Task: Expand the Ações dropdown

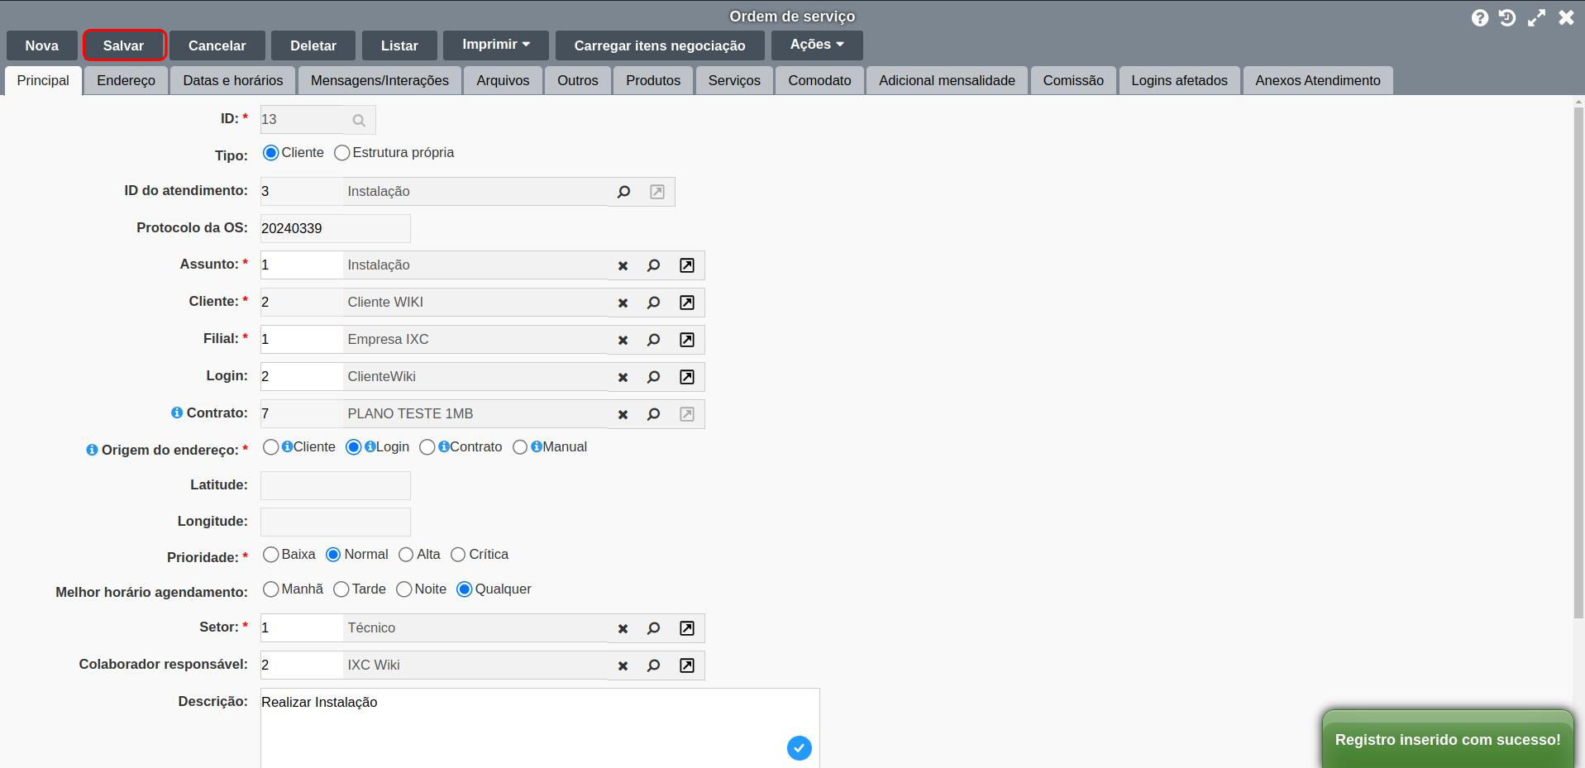Action: click(817, 45)
